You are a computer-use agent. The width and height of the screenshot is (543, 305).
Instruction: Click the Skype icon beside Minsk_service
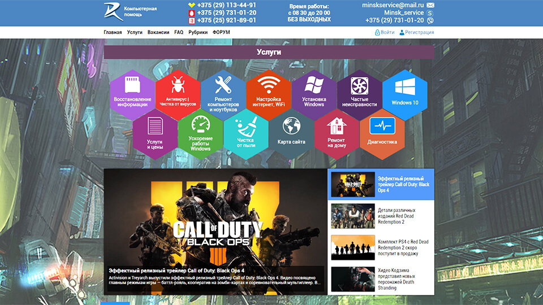[x=430, y=13]
